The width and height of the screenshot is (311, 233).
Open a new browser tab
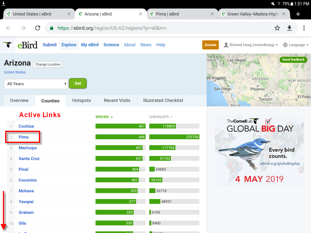coord(298,14)
